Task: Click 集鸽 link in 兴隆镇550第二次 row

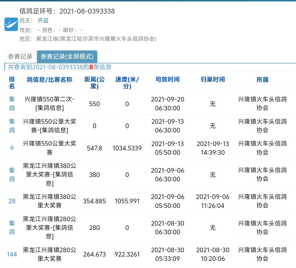Action: click(12, 104)
